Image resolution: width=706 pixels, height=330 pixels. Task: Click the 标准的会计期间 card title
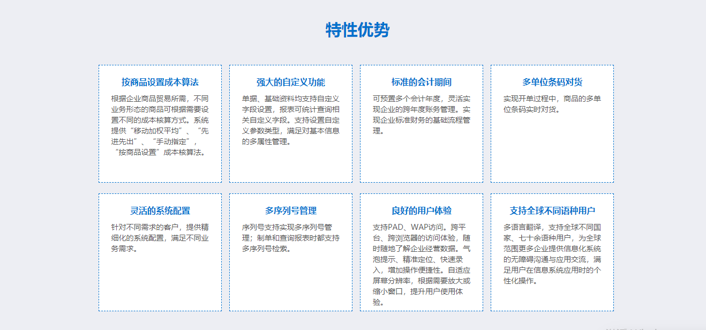pyautogui.click(x=421, y=82)
